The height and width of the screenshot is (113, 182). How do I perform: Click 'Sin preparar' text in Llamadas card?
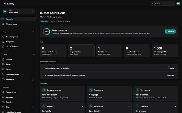141,111
